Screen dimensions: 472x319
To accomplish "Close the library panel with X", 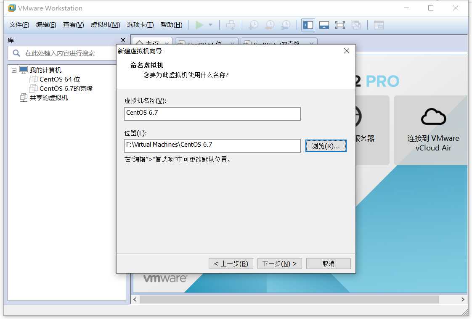I will [x=123, y=40].
